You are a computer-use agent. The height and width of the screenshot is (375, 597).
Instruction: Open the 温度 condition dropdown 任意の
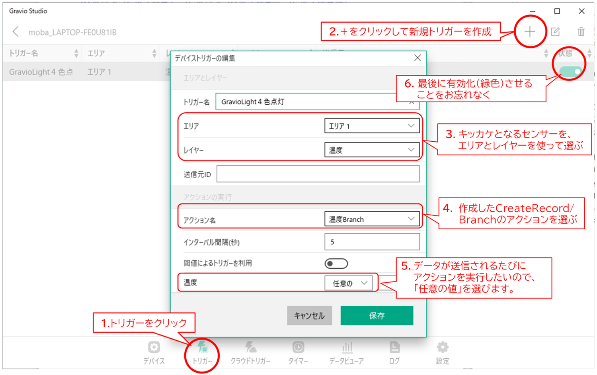coord(349,283)
